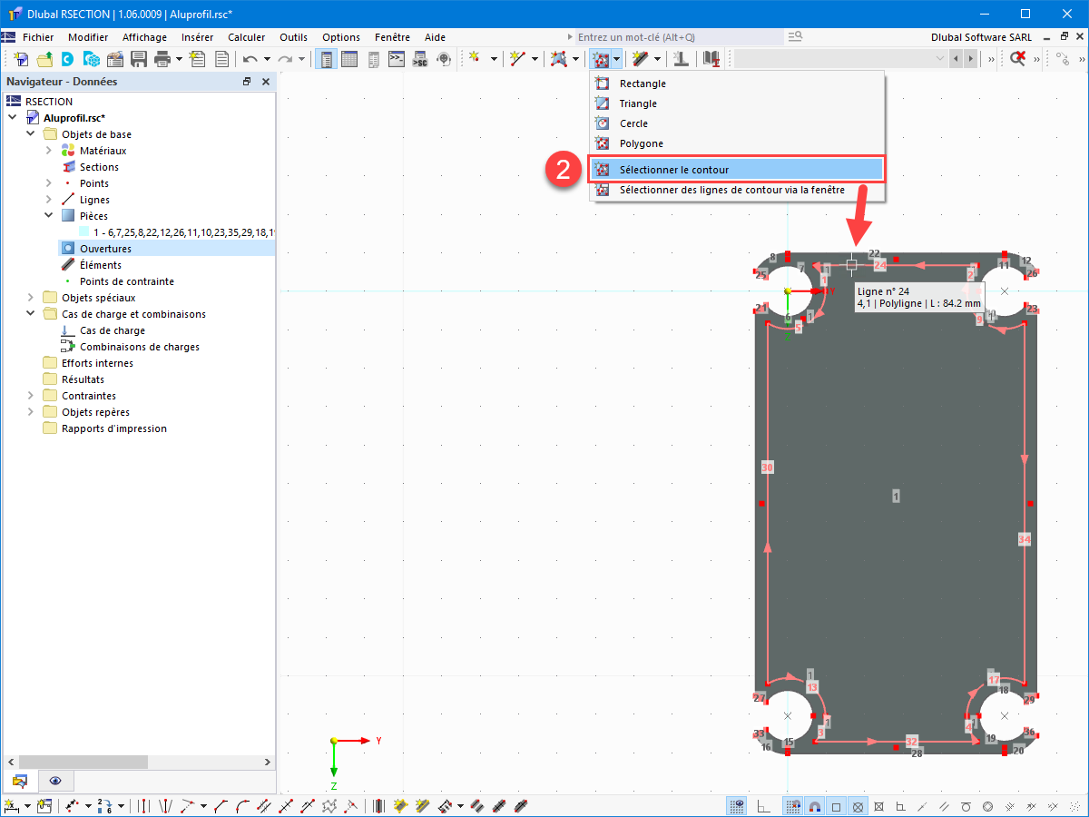Select Cas de charge tree item
The height and width of the screenshot is (817, 1089).
113,330
